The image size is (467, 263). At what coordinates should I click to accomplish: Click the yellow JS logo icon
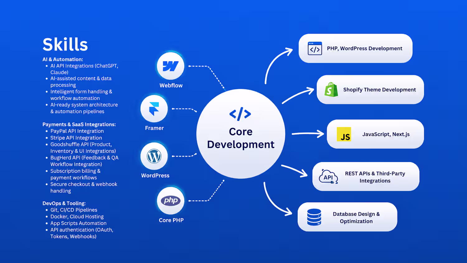344,134
